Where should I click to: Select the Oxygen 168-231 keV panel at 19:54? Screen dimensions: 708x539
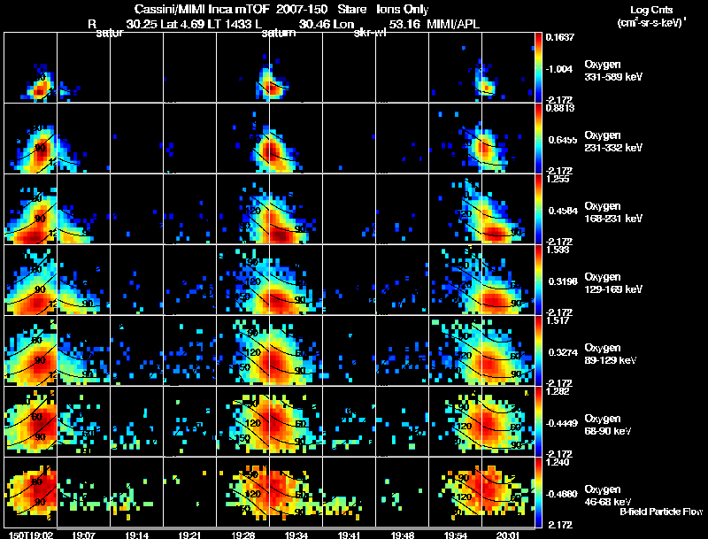(x=455, y=210)
